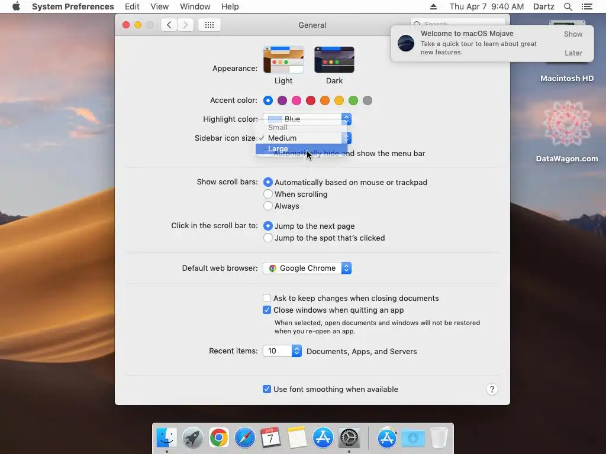Choose Large sidebar icon size

coord(301,148)
